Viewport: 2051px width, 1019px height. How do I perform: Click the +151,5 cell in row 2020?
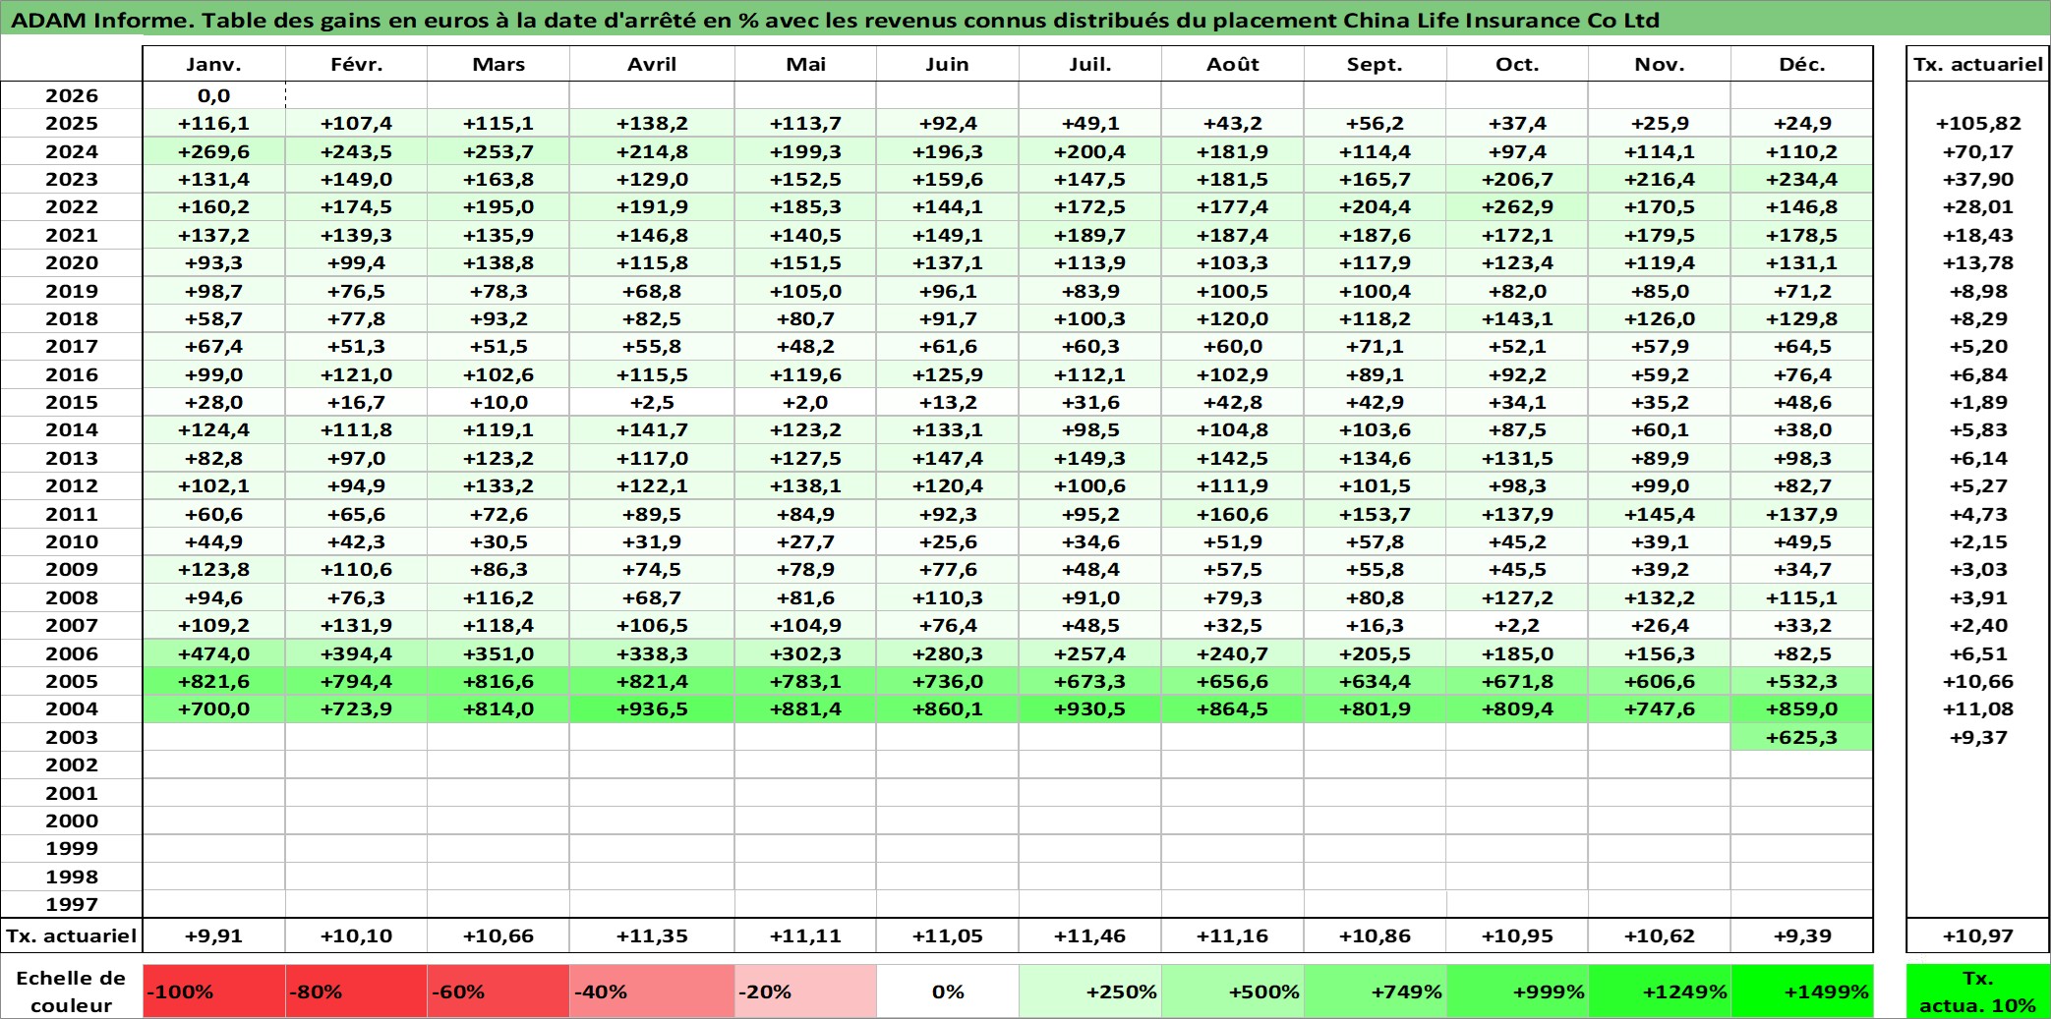(805, 262)
